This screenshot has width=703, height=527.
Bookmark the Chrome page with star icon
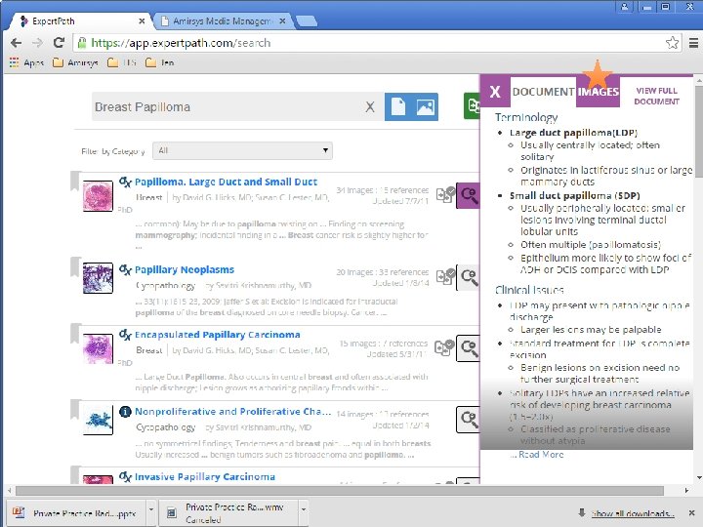(x=672, y=43)
